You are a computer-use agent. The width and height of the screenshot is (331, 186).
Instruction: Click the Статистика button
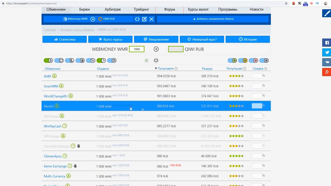coord(65,39)
